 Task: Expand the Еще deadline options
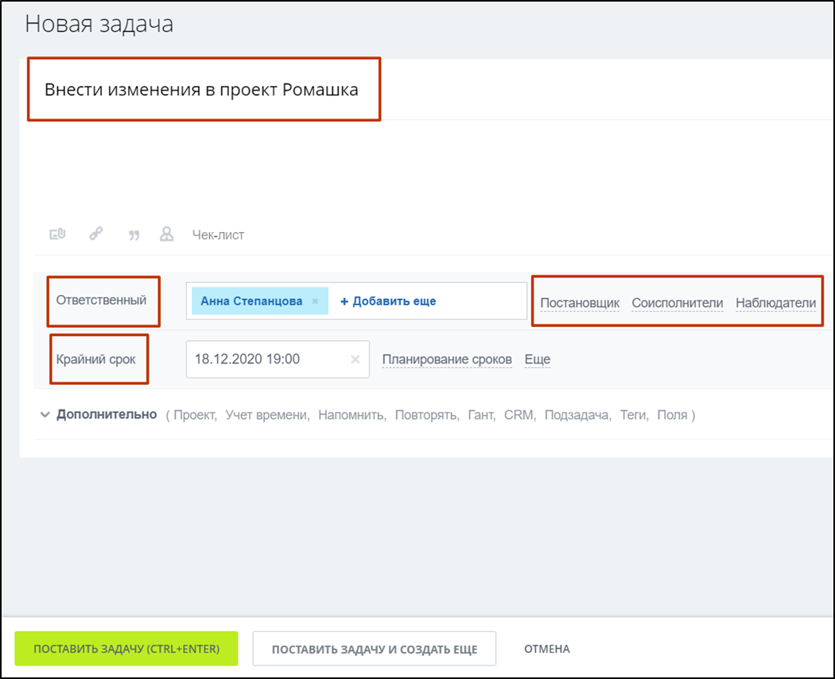pyautogui.click(x=538, y=359)
